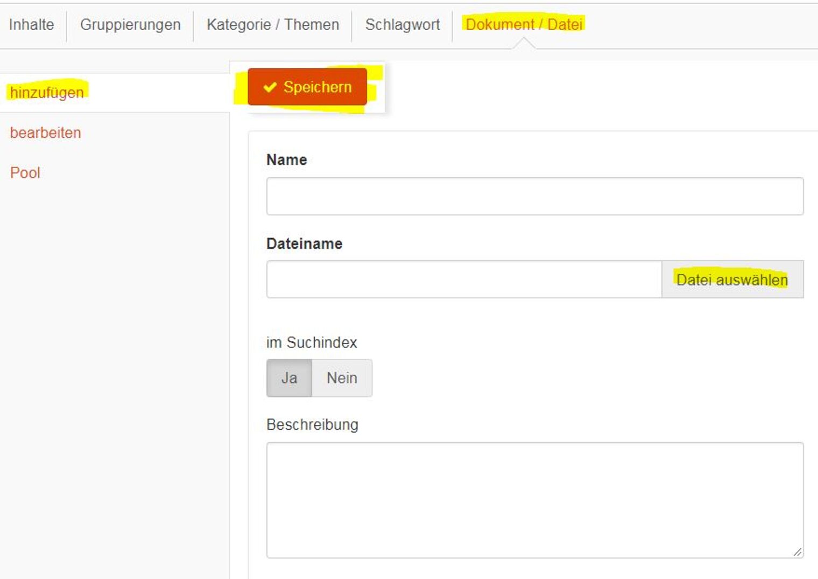Enable Ja for im Suchindex
This screenshot has width=818, height=579.
pyautogui.click(x=289, y=378)
